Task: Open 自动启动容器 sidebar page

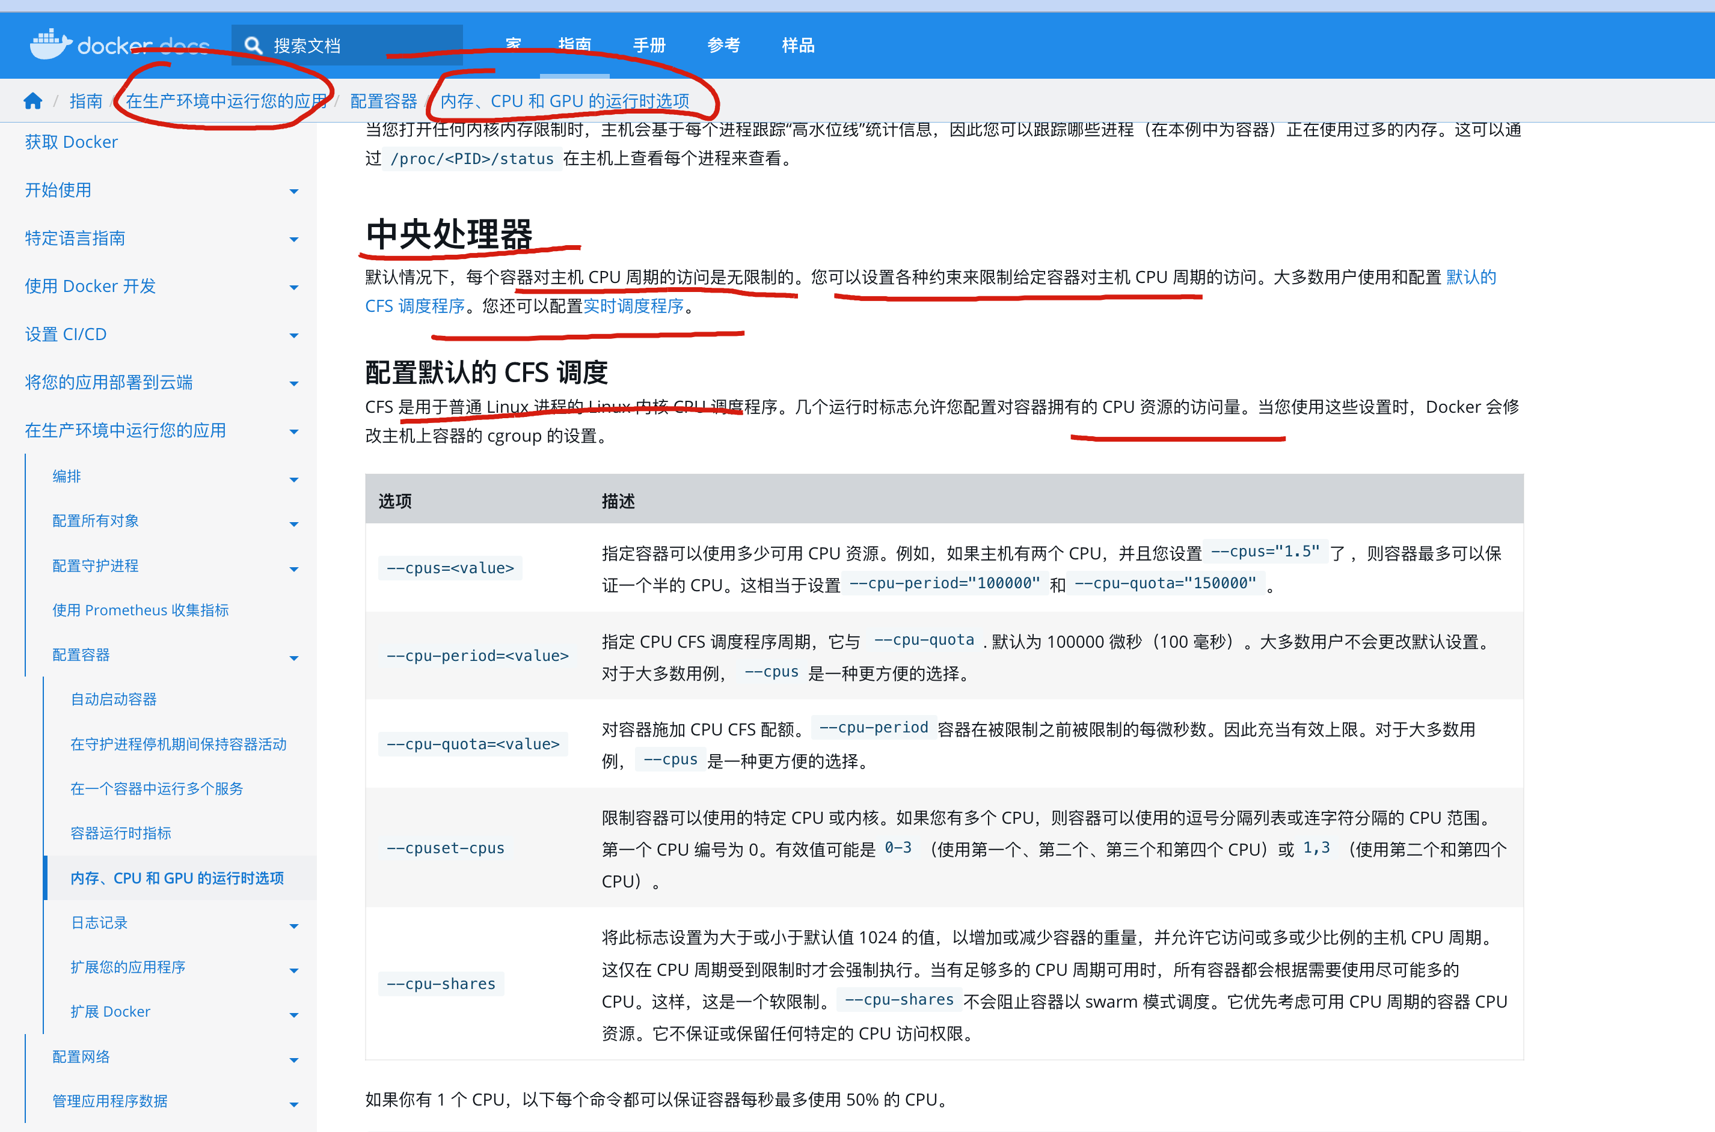Action: (x=114, y=699)
